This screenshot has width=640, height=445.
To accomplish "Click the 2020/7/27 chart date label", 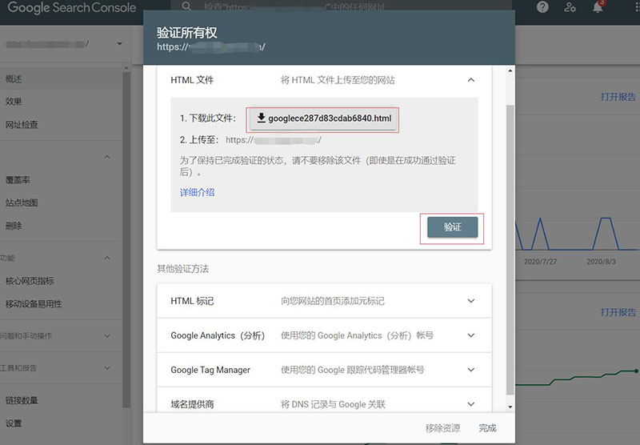I will tap(541, 262).
